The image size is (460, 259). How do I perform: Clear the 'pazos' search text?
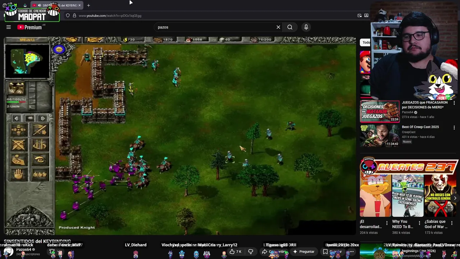(x=278, y=27)
